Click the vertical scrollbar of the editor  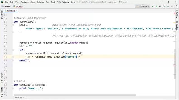[175, 64]
